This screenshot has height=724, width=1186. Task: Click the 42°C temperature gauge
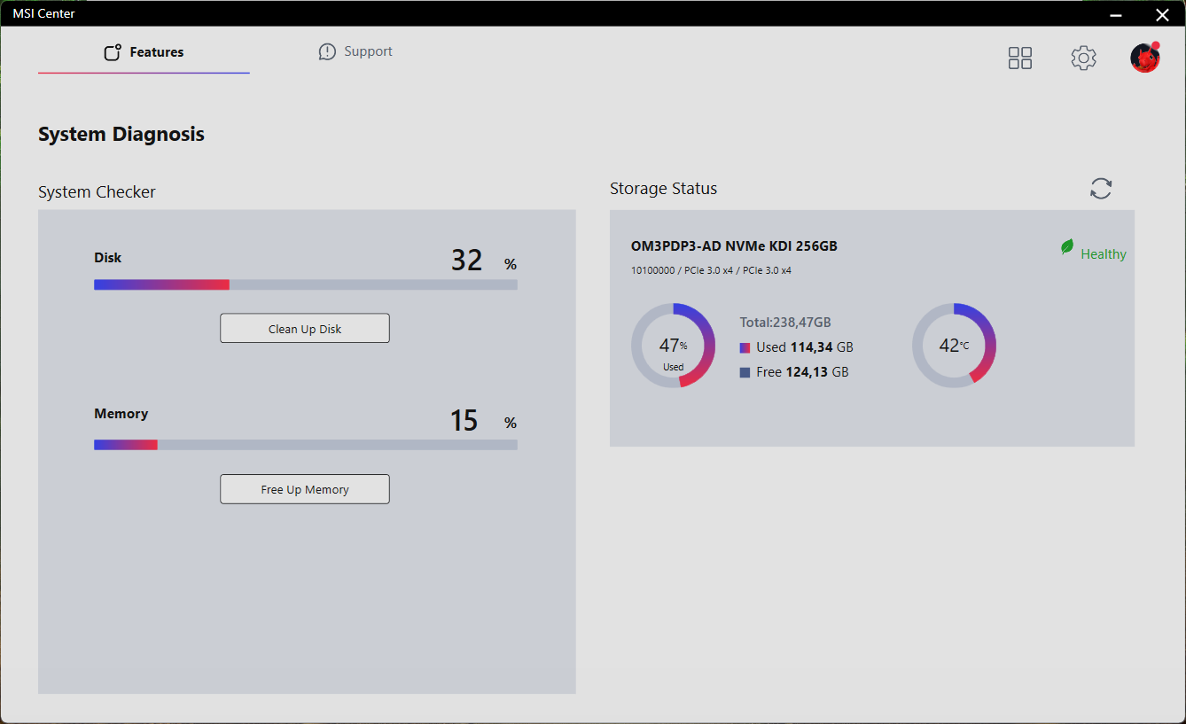(x=954, y=346)
